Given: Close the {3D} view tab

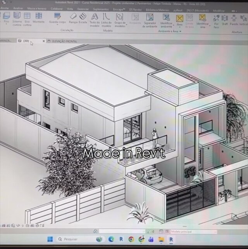Looking at the screenshot, I should [x=44, y=41].
